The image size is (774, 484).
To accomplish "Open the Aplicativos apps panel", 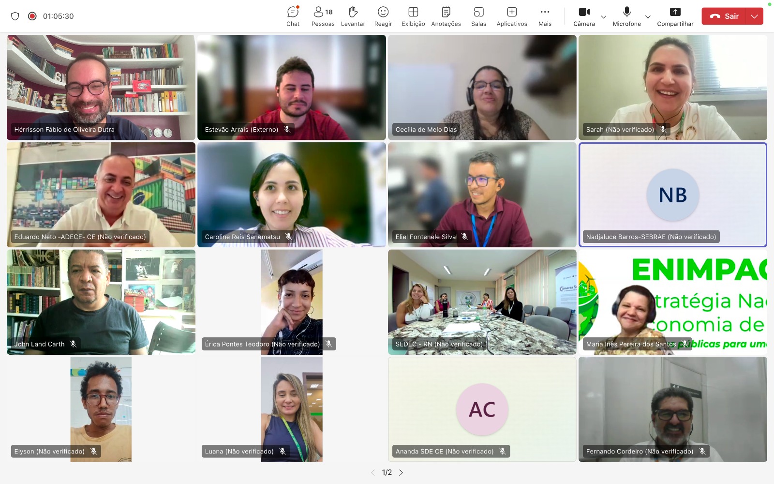I will click(511, 16).
